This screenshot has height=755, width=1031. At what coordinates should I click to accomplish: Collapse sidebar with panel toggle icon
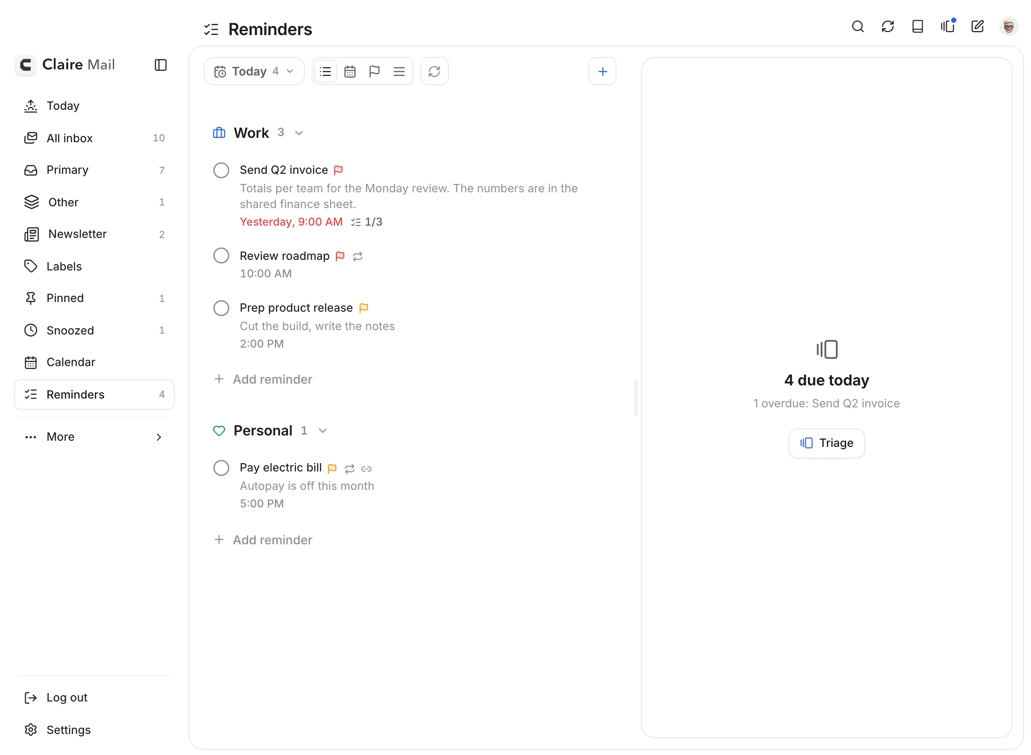point(160,65)
